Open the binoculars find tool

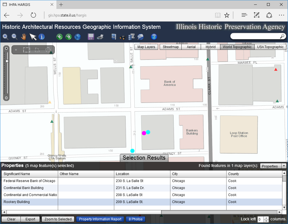(x=122, y=37)
